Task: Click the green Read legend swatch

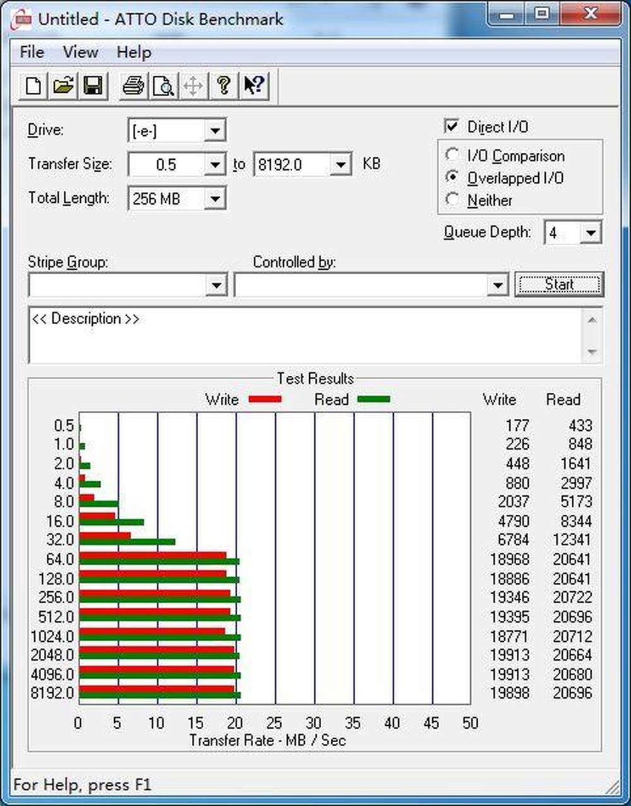Action: coord(374,399)
